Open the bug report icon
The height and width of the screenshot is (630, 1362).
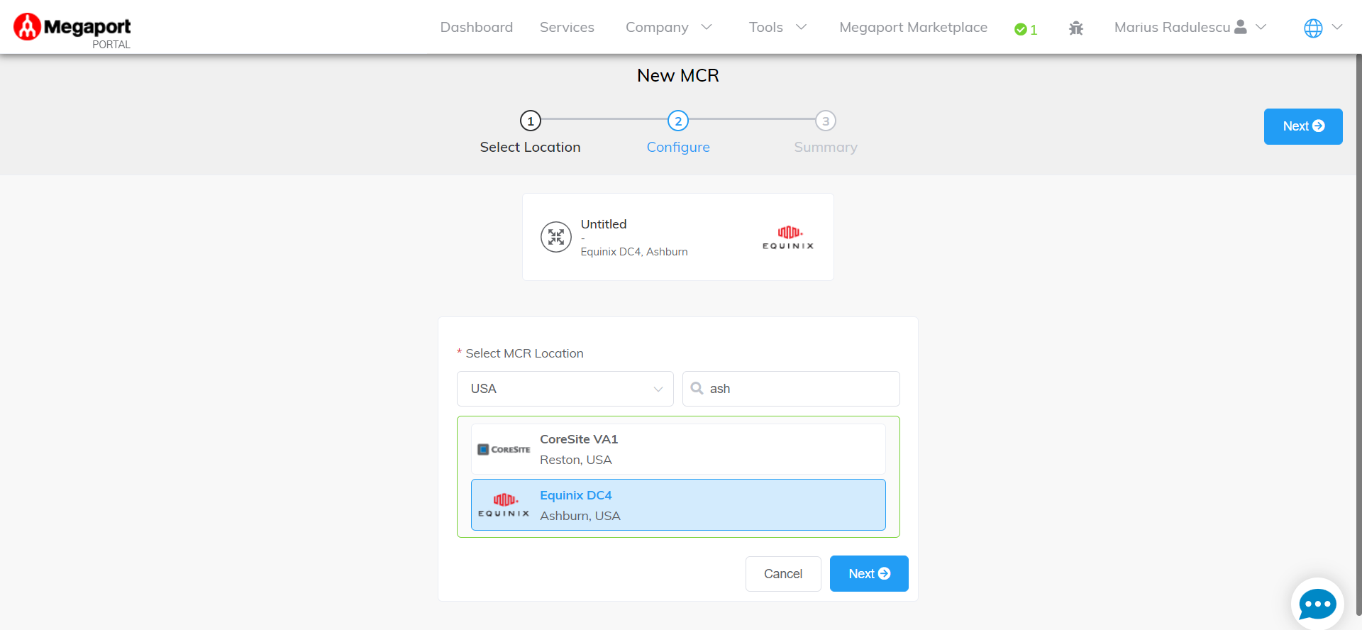click(1076, 28)
